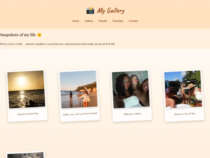
Task: Click the Salty hair & surf day caption
Action: click(185, 114)
